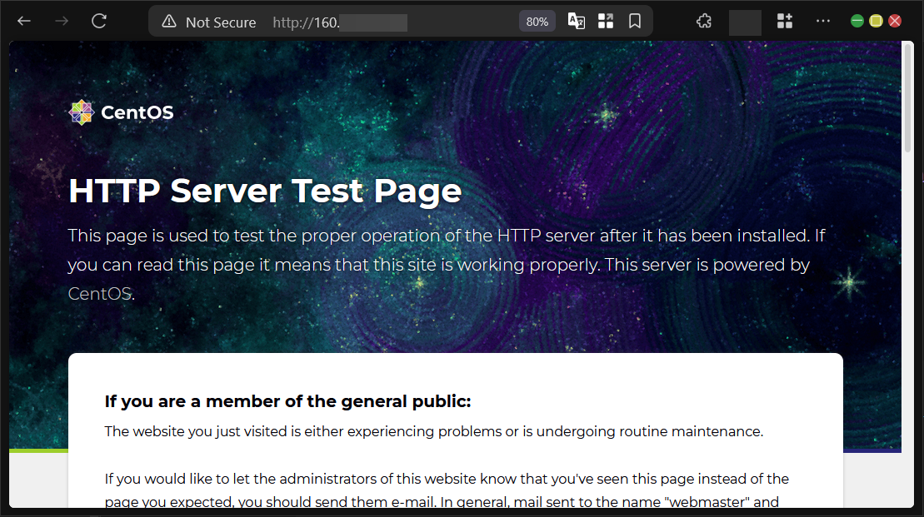Click the add apps icon near the ellipsis
This screenshot has width=924, height=517.
(x=784, y=21)
